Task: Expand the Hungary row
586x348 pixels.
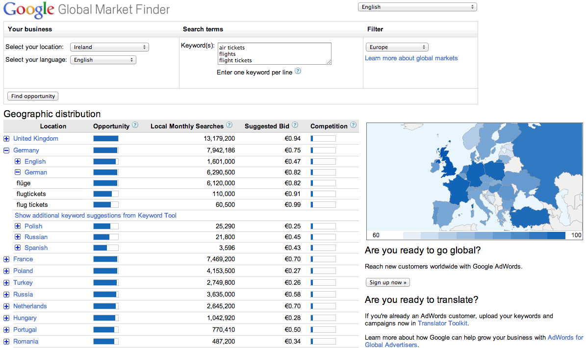Action: coord(6,318)
